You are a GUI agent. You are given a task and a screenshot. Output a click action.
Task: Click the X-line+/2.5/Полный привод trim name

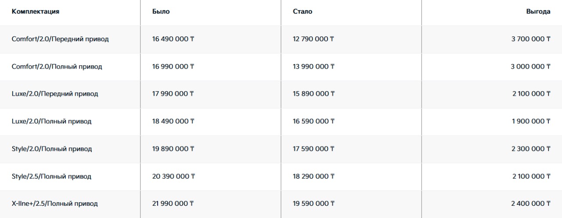(54, 204)
